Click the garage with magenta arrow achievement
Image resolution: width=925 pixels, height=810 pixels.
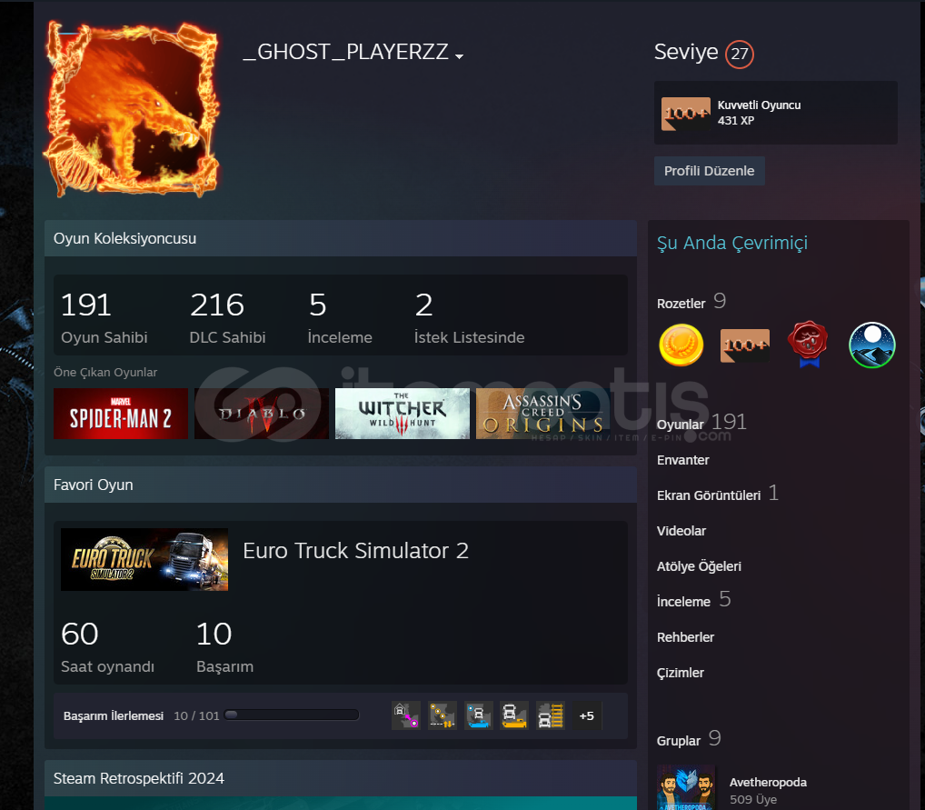[x=406, y=715]
